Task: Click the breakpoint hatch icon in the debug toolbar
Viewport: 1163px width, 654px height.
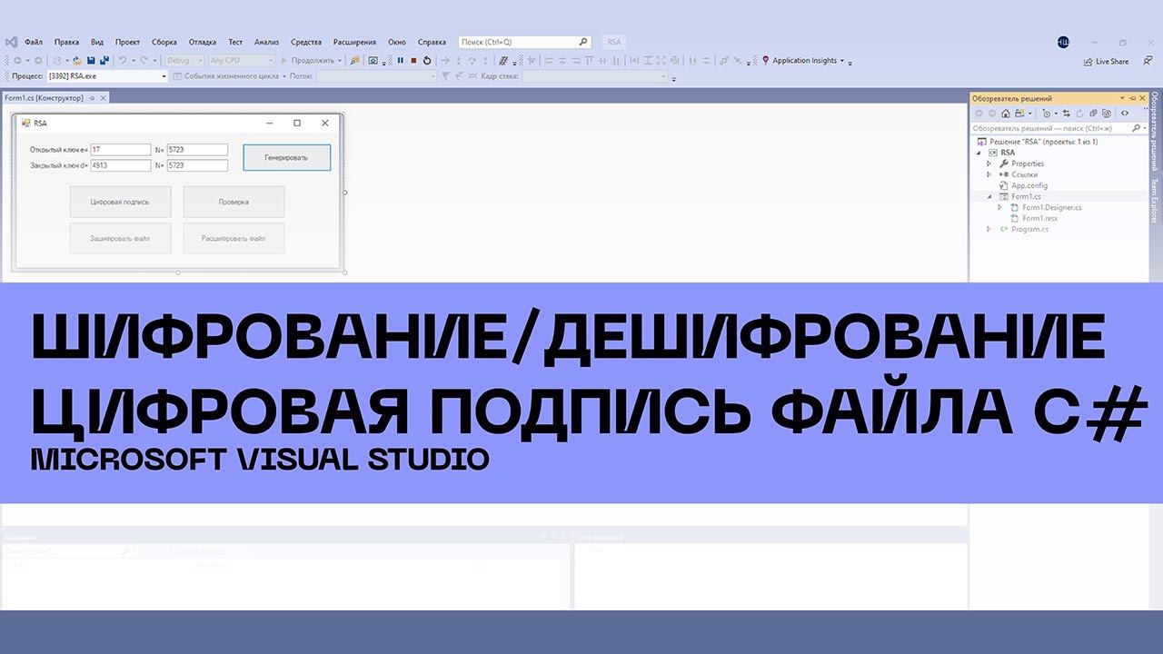Action: (x=502, y=60)
